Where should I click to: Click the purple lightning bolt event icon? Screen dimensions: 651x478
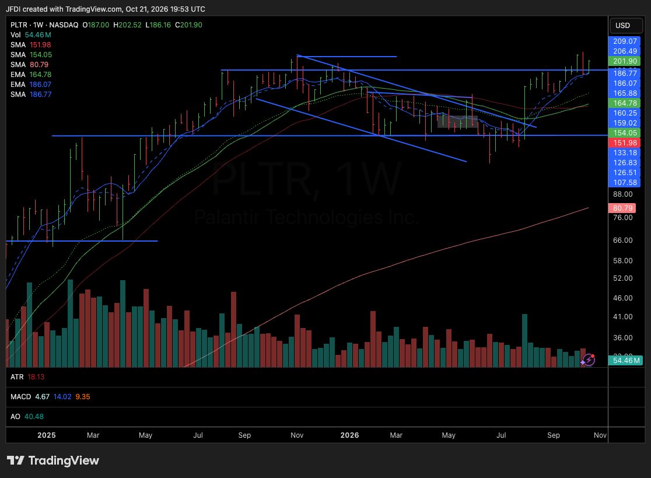pos(589,360)
